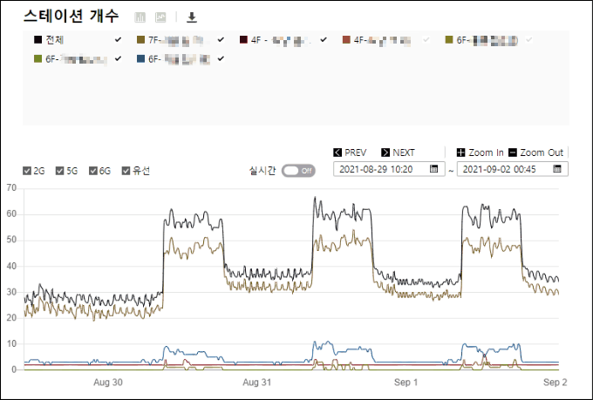Viewport: 593px width, 400px height.
Task: Toggle the 2G band checkbox
Action: pos(27,171)
